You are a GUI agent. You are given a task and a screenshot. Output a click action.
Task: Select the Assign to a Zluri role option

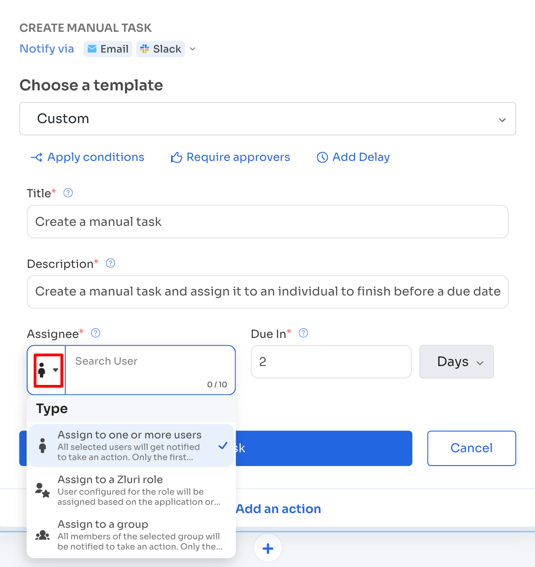(131, 490)
